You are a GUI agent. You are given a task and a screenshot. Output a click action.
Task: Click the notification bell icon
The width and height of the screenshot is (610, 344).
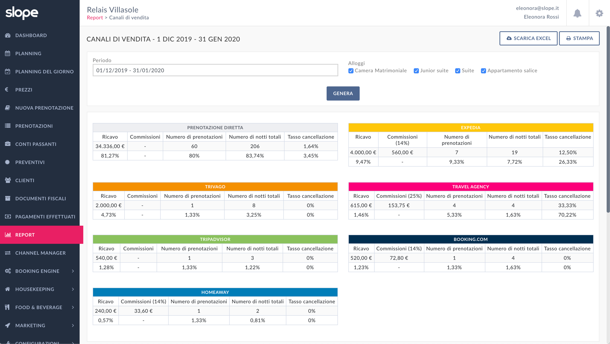pos(577,13)
